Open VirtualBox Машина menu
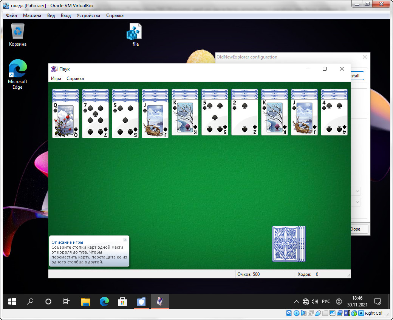 [32, 15]
